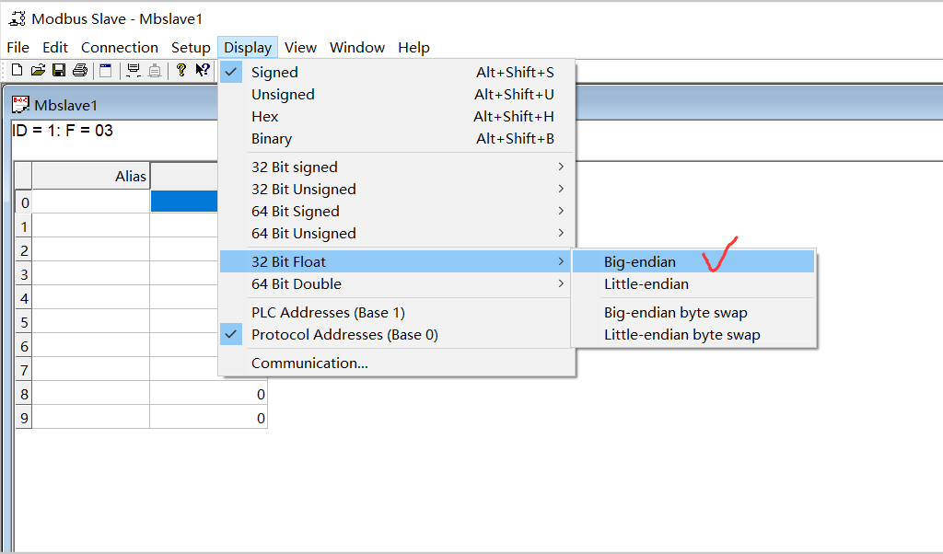
Task: Choose Big-endian float format
Action: click(640, 262)
